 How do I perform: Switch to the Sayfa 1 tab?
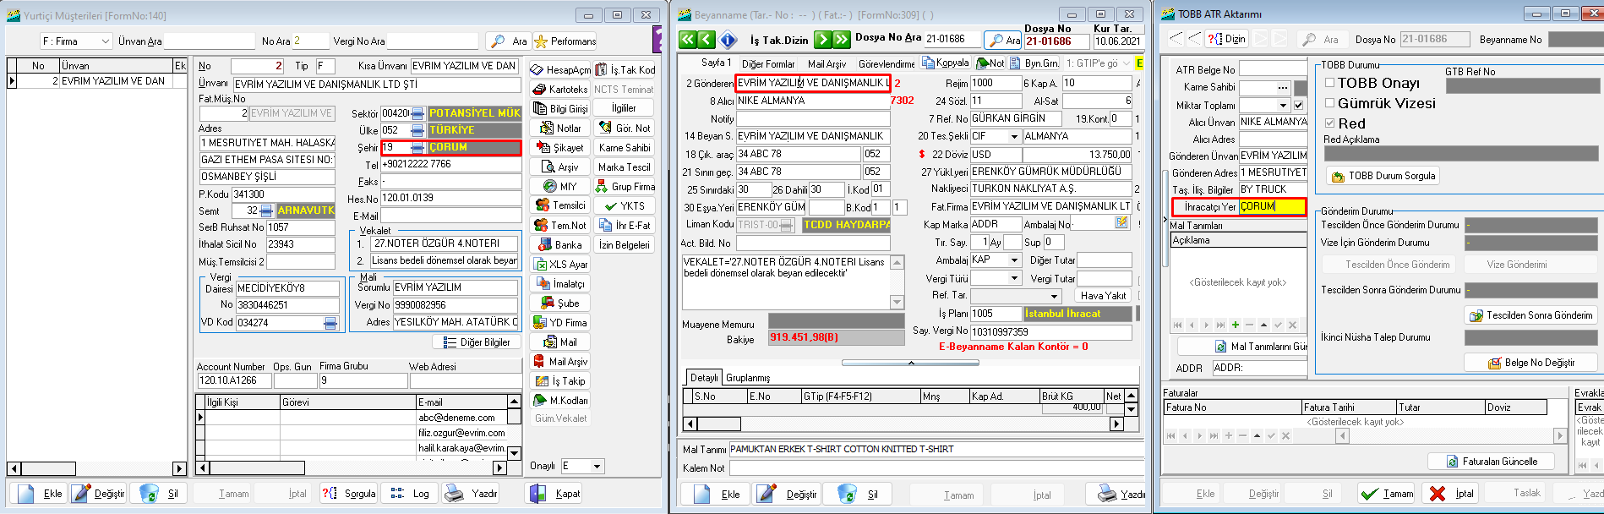click(717, 63)
